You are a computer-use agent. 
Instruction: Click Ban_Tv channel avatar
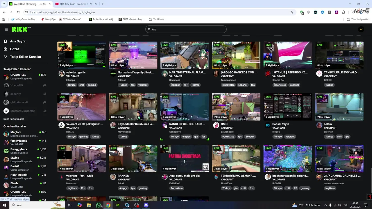coord(61,125)
